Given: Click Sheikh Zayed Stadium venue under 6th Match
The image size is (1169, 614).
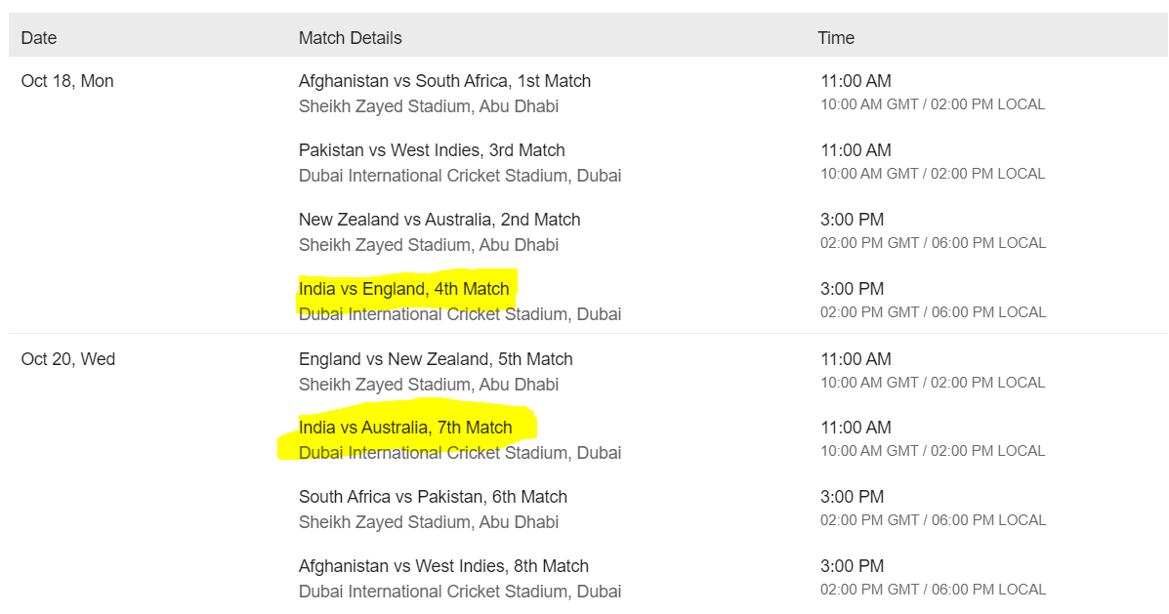Looking at the screenshot, I should (x=429, y=522).
